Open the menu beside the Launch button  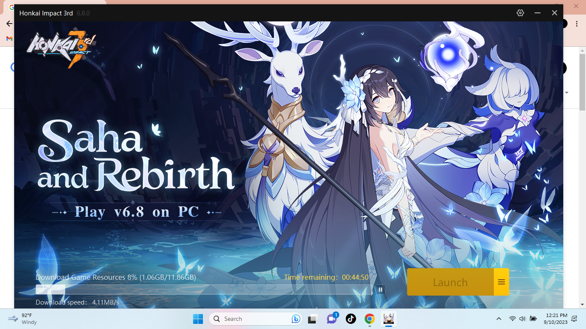click(501, 282)
